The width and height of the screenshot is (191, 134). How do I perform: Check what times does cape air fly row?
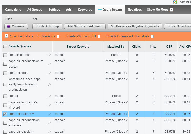[5, 85]
